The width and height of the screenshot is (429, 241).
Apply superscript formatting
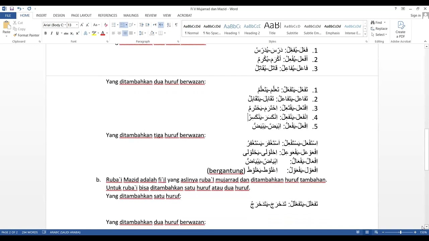tap(78, 33)
